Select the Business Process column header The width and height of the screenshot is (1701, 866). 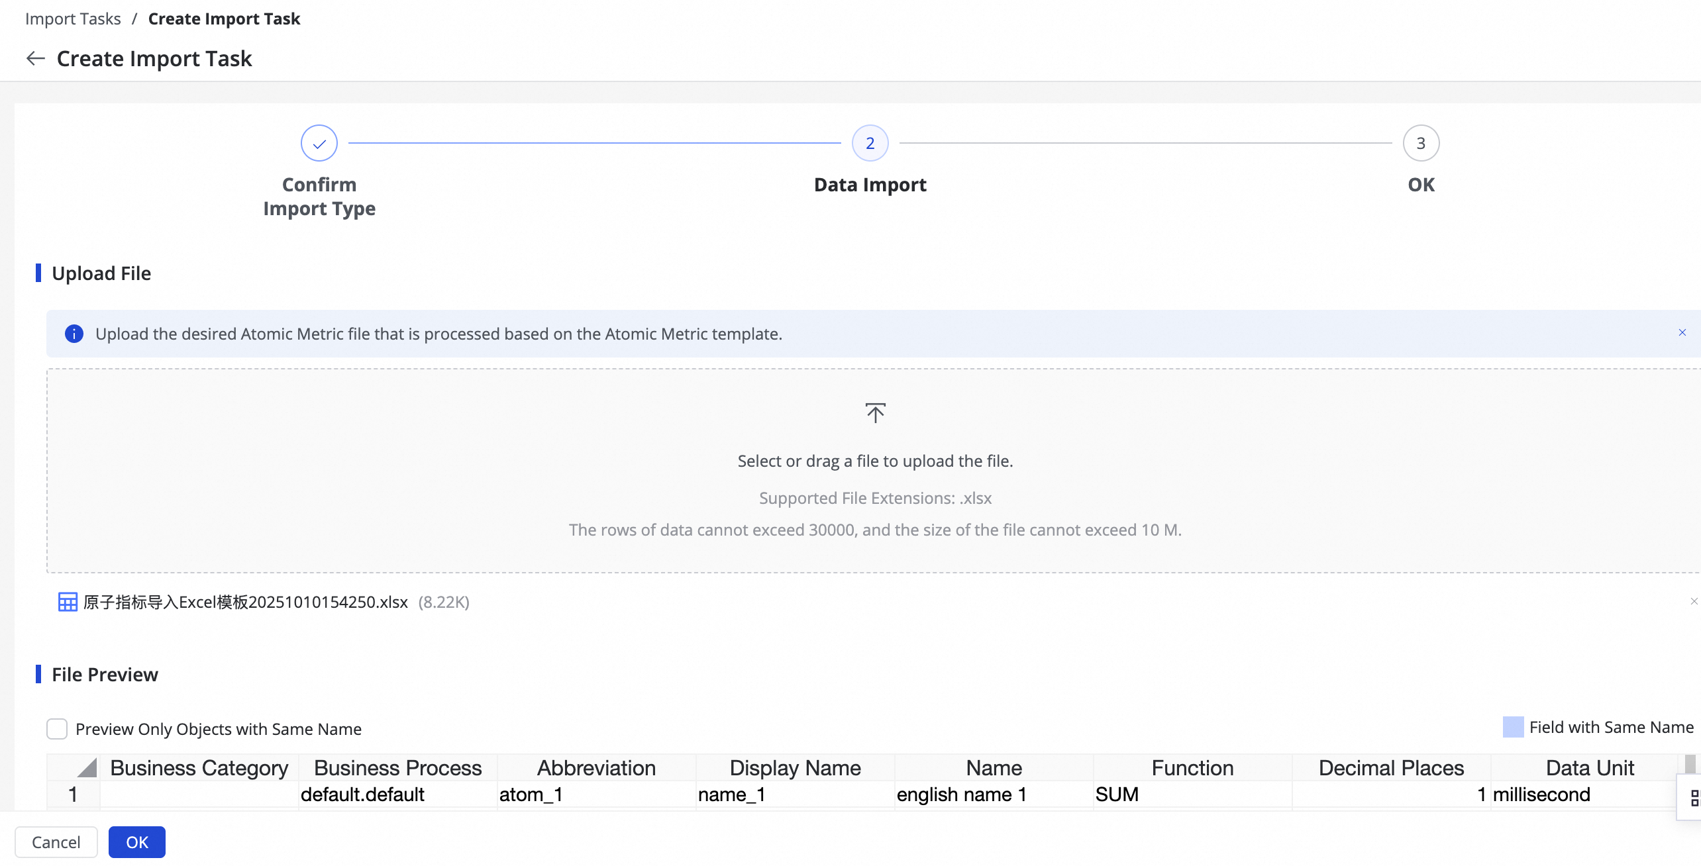point(397,768)
